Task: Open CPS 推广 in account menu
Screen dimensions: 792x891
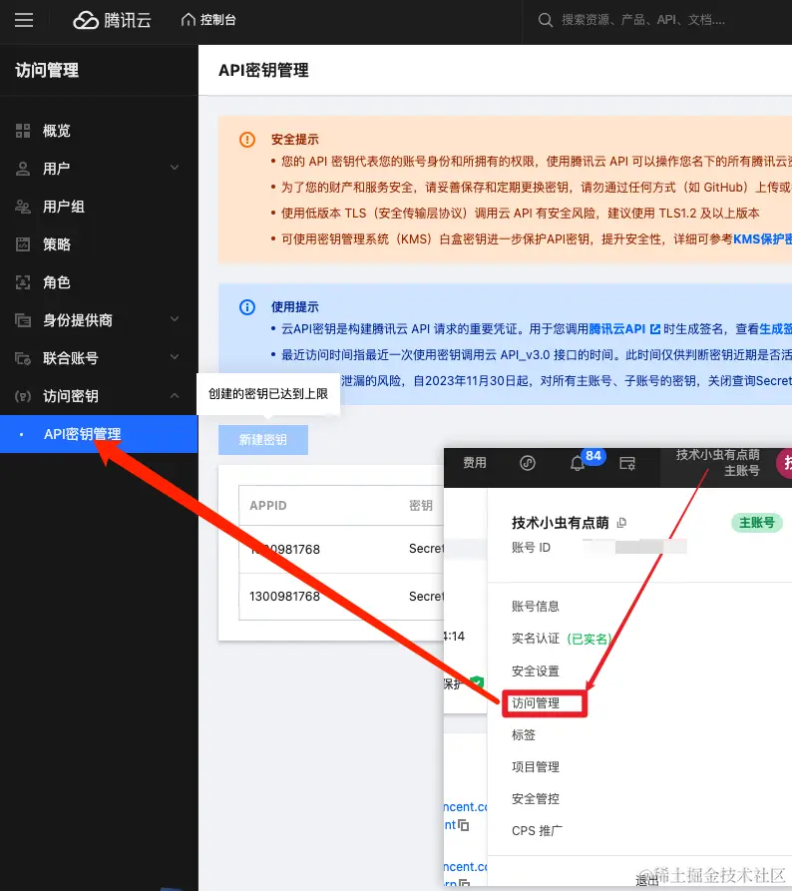Action: click(x=537, y=831)
